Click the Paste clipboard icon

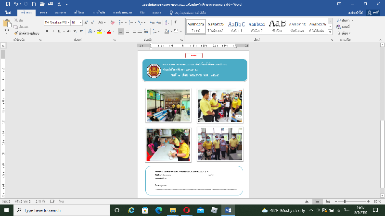[7, 24]
